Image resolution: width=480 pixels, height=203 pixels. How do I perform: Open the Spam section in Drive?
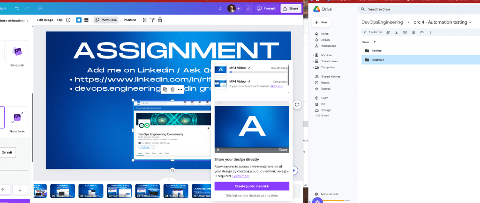coord(324,98)
